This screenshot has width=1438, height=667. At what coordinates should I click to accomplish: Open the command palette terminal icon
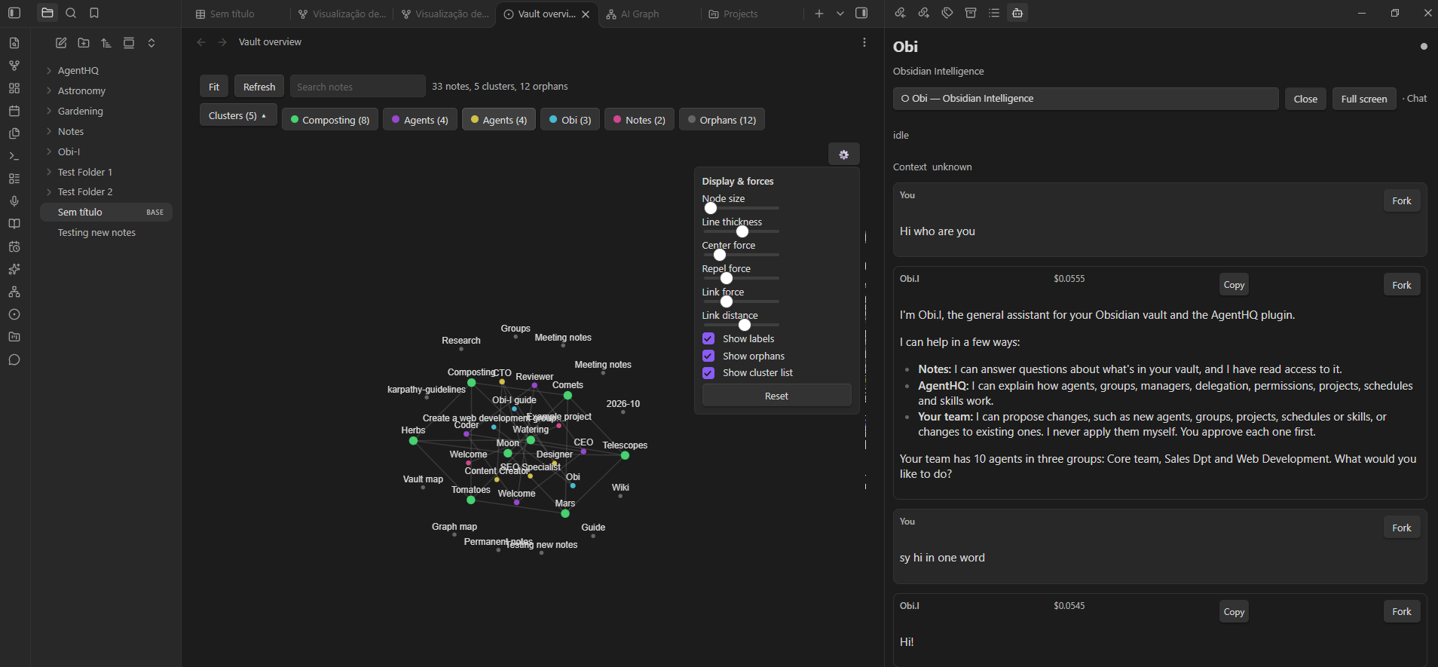tap(14, 156)
